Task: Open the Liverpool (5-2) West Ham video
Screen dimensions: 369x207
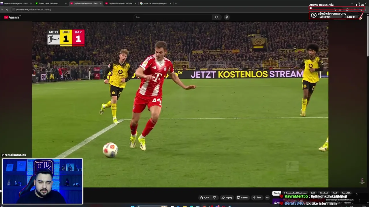Action: point(340,200)
